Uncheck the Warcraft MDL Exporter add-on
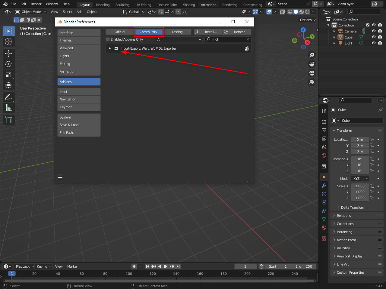 [116, 48]
